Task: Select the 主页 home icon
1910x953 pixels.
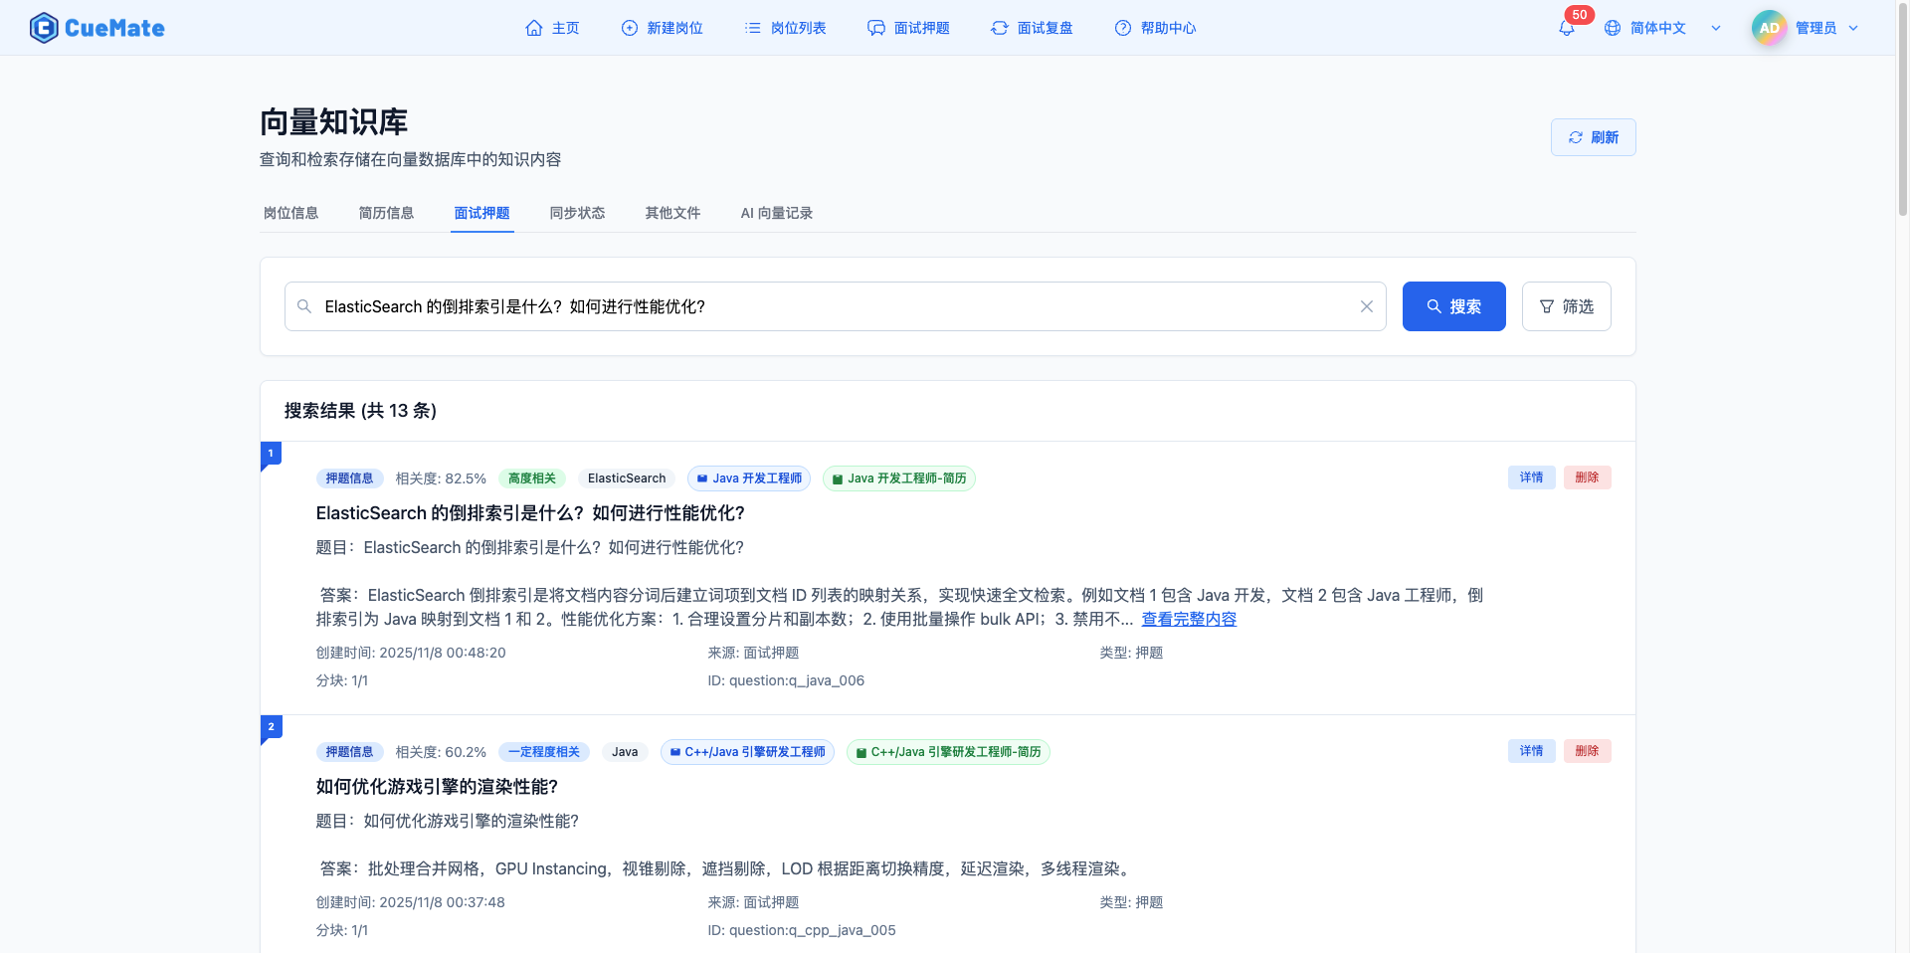Action: (533, 28)
